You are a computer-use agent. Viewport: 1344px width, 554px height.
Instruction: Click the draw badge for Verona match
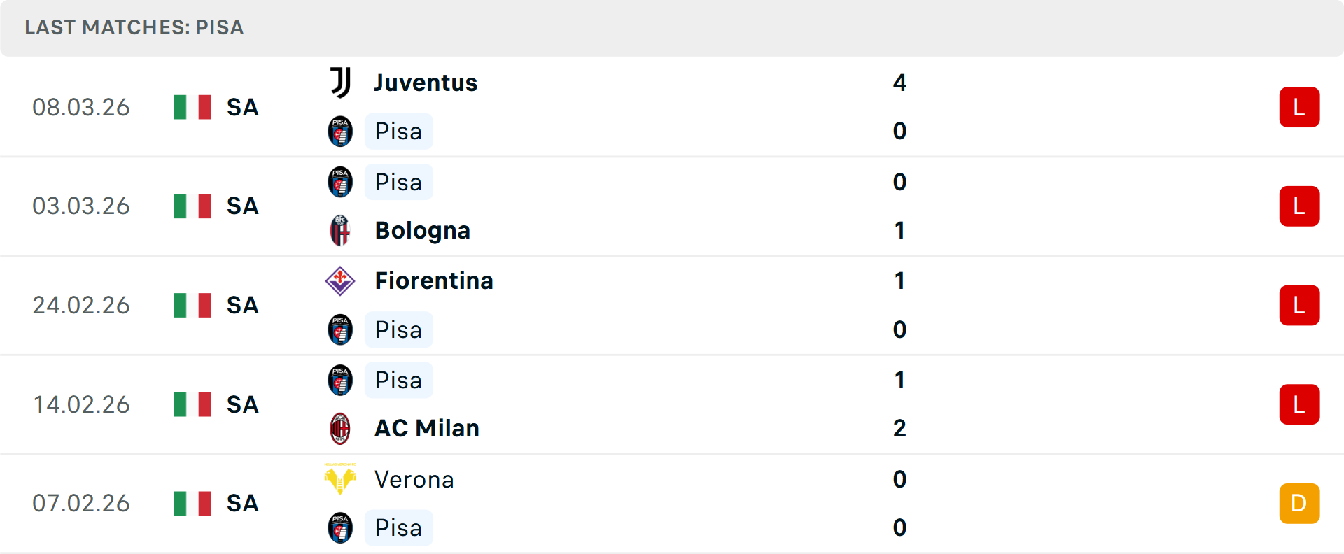[1299, 503]
